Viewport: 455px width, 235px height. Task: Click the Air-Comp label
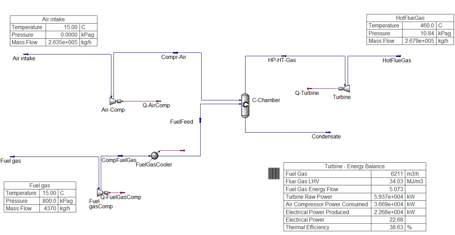coord(113,110)
